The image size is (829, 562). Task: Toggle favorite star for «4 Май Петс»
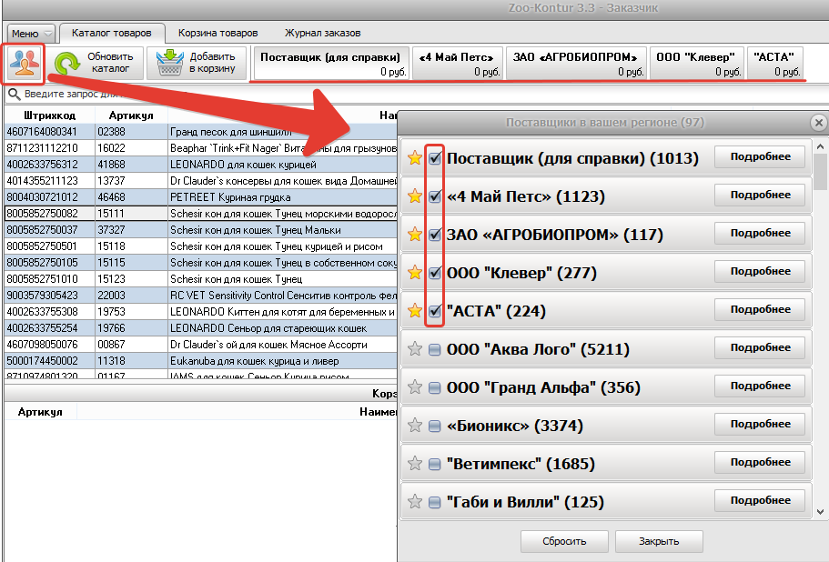pos(415,196)
